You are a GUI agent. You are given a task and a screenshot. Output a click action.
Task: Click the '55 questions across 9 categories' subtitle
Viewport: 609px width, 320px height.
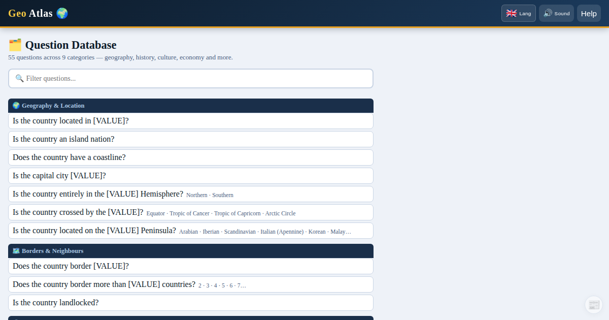coord(120,57)
